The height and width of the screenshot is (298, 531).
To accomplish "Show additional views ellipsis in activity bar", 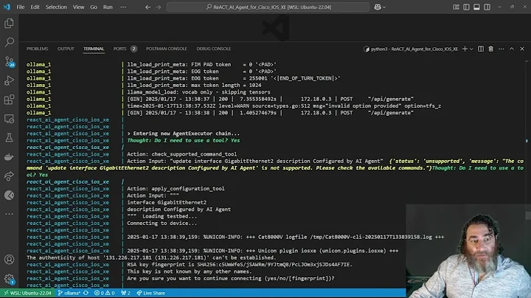I will click(9, 214).
